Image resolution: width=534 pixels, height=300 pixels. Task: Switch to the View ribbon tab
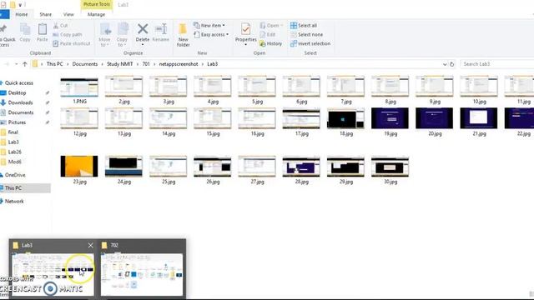click(68, 14)
